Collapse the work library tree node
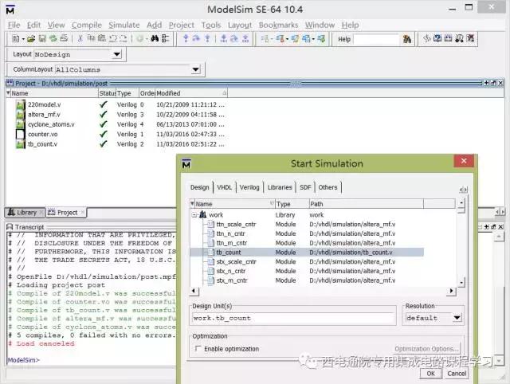Viewport: 510px width, 384px height. [194, 215]
